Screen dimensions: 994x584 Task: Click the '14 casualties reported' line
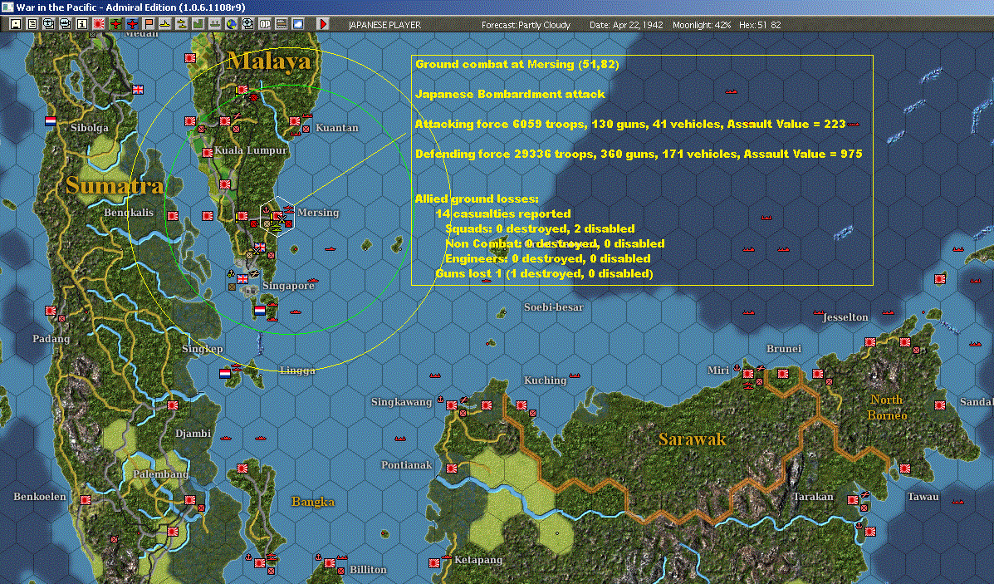click(502, 213)
